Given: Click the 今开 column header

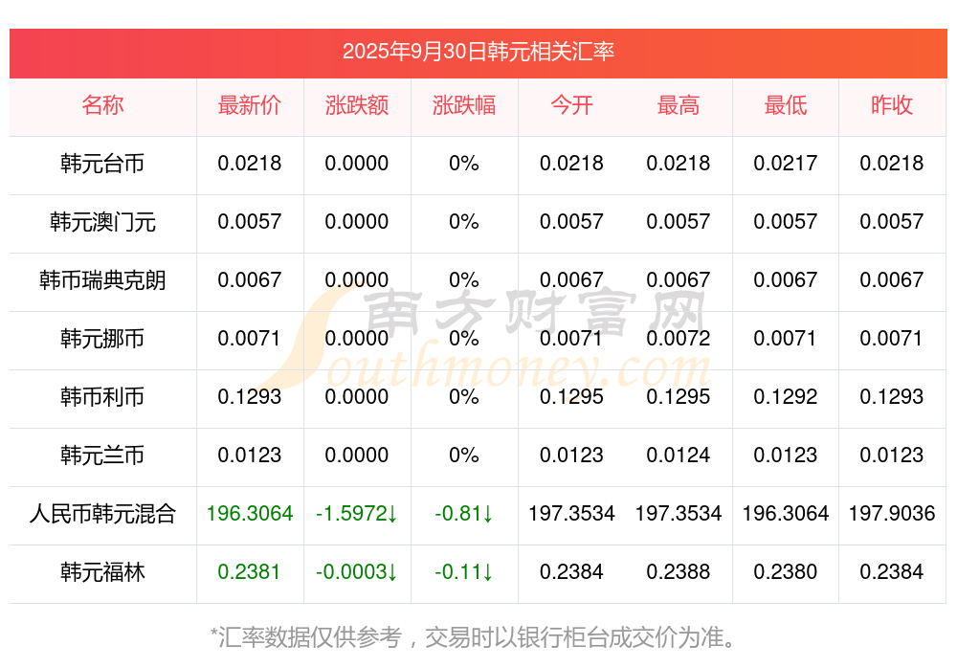Looking at the screenshot, I should [571, 105].
